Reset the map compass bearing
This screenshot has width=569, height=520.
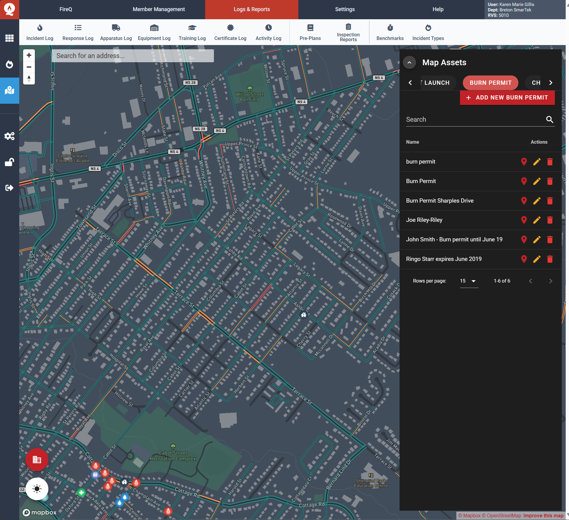pos(29,79)
